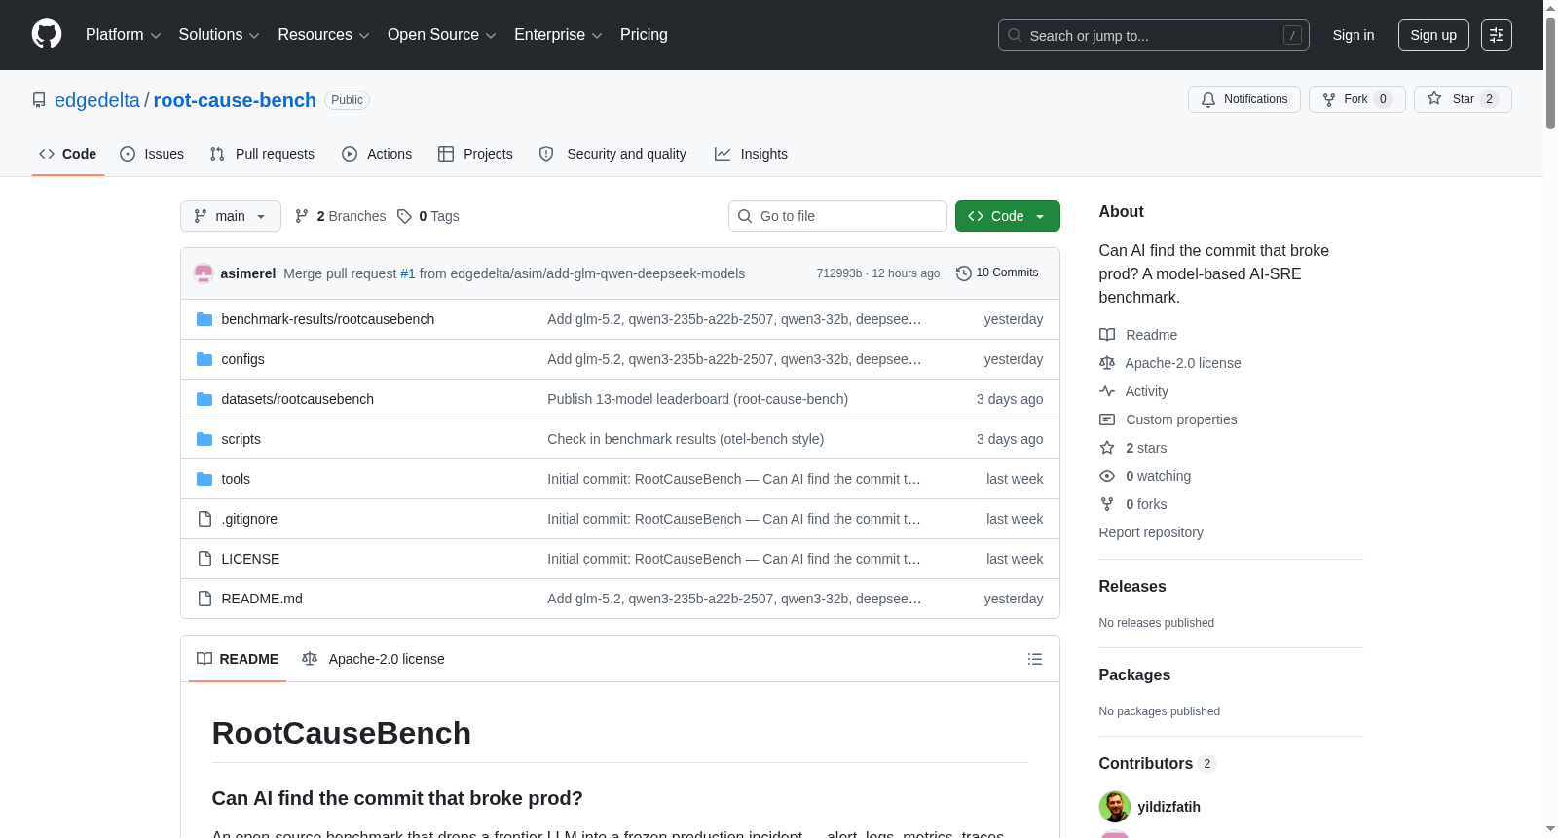Click the Contributors heading link
This screenshot has height=838, width=1558.
click(1157, 763)
